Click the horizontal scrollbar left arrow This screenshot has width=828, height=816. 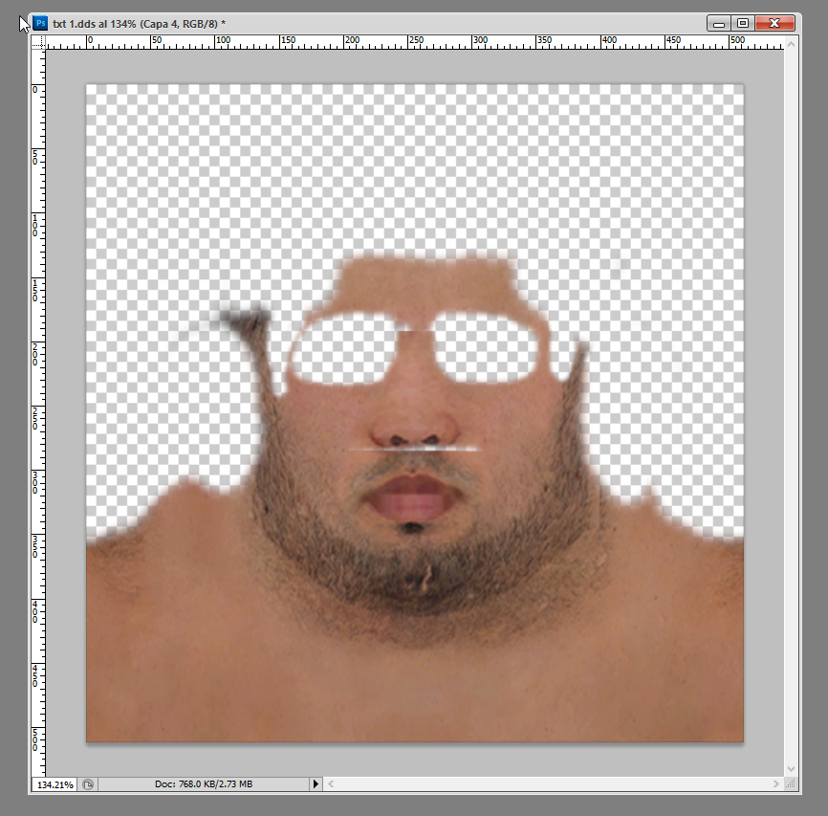(x=331, y=784)
